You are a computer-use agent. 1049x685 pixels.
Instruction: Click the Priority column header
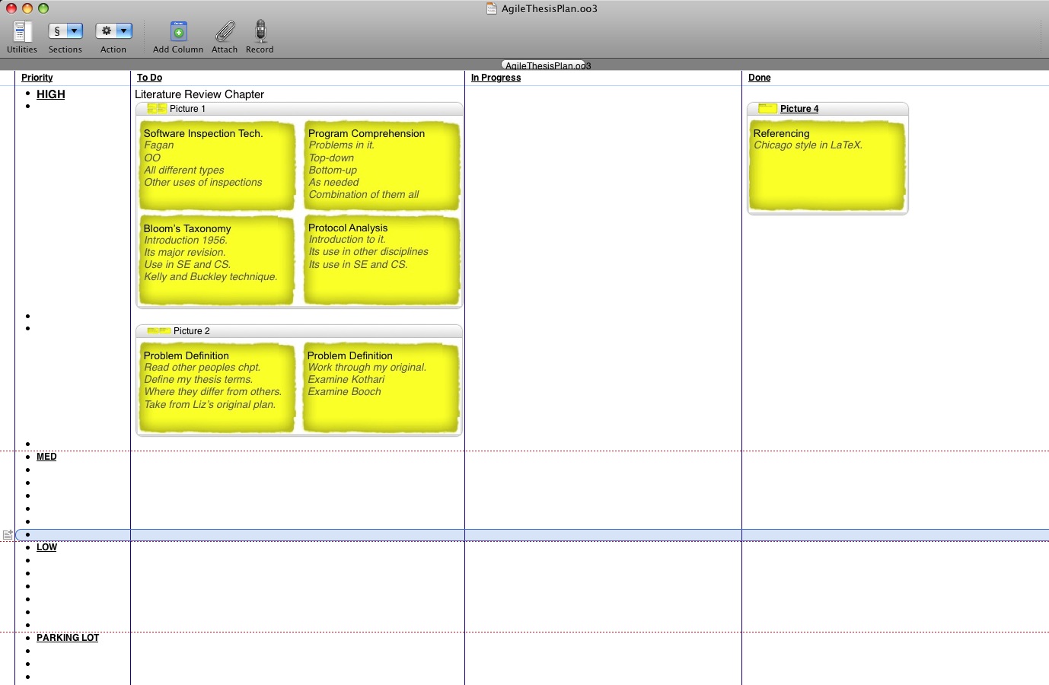[37, 78]
